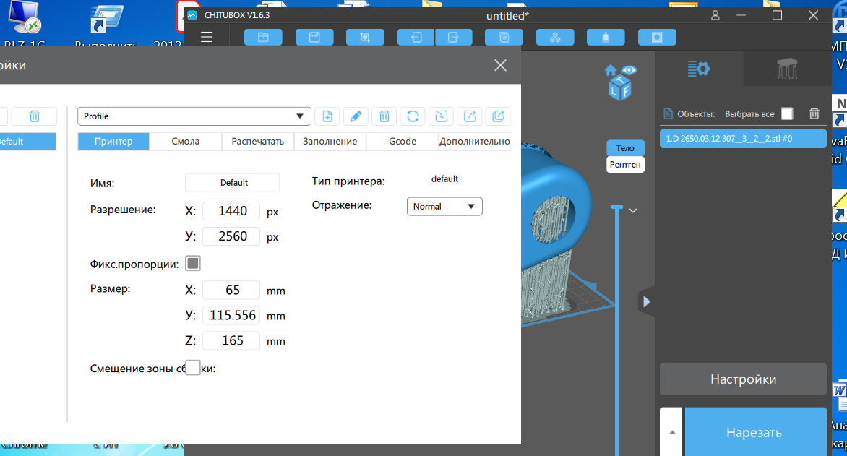The width and height of the screenshot is (847, 456).
Task: Delete printer with left panel trash icon
Action: (34, 116)
